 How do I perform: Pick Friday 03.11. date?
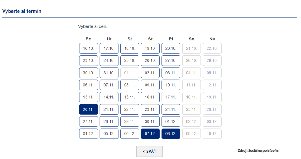point(171,73)
